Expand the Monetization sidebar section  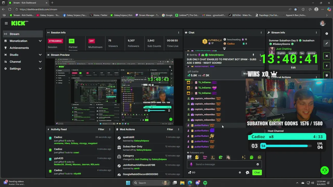(x=40, y=41)
